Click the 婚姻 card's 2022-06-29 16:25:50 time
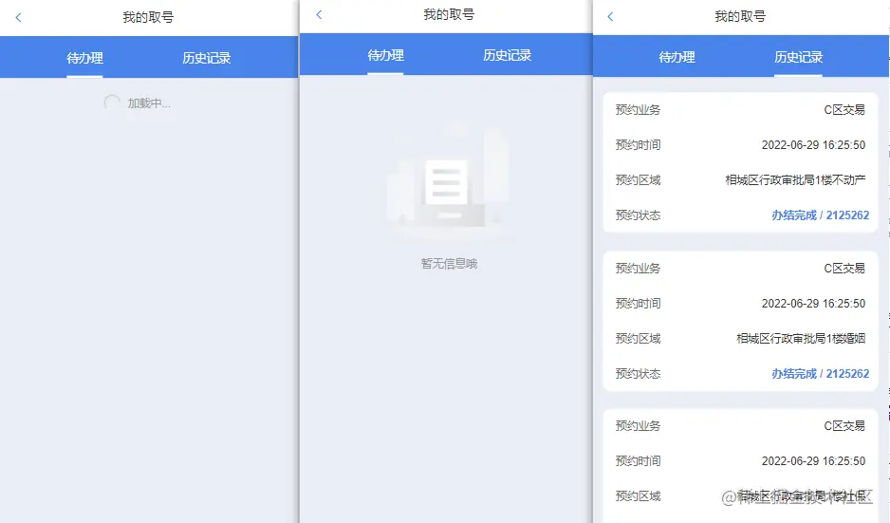This screenshot has height=523, width=890. pos(813,303)
